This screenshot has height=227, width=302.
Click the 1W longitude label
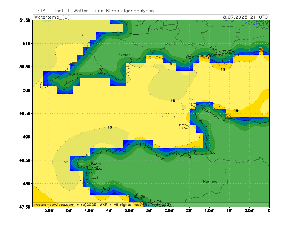pyautogui.click(x=229, y=211)
